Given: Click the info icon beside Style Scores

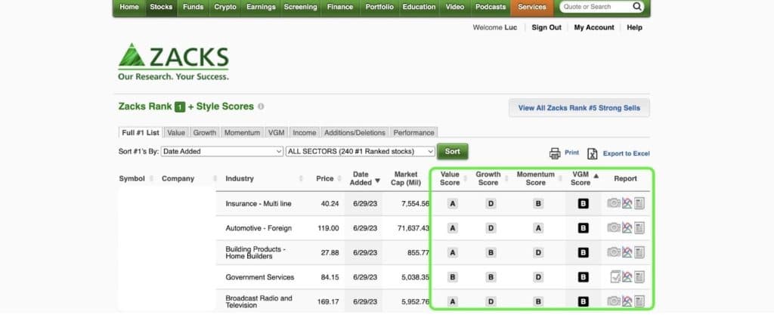Looking at the screenshot, I should coord(261,107).
